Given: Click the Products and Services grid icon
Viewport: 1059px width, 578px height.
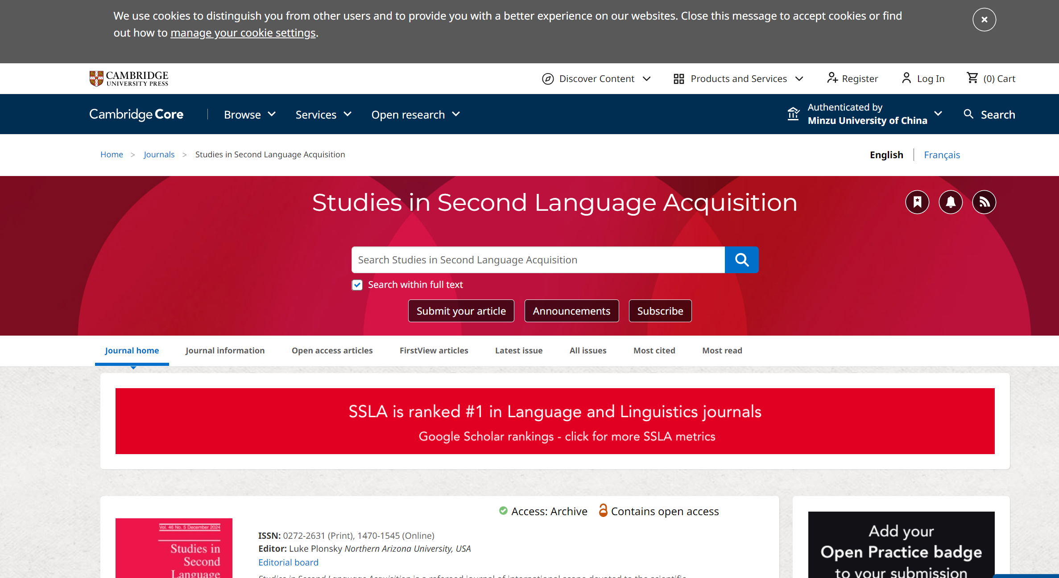Looking at the screenshot, I should pyautogui.click(x=678, y=79).
